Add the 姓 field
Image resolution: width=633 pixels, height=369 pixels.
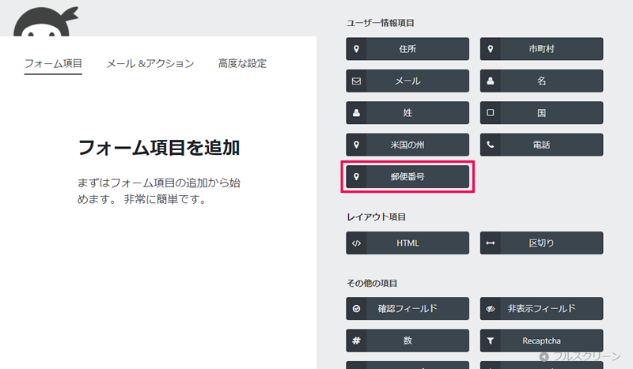click(407, 113)
